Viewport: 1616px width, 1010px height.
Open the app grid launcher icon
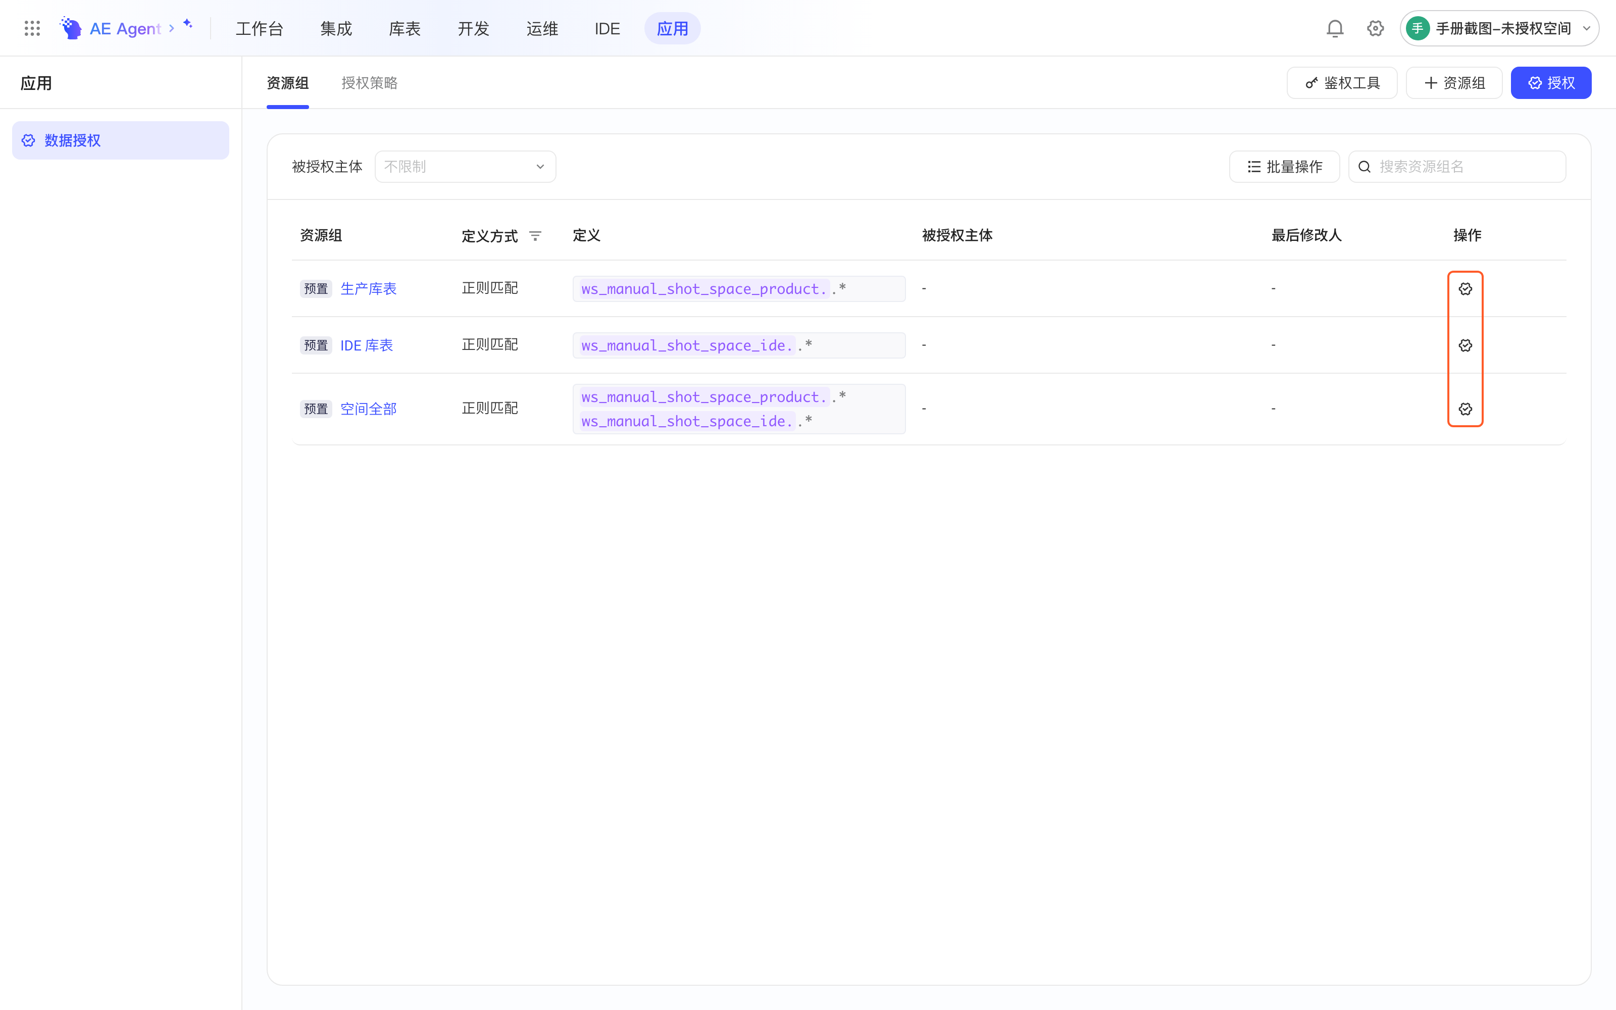coord(32,28)
